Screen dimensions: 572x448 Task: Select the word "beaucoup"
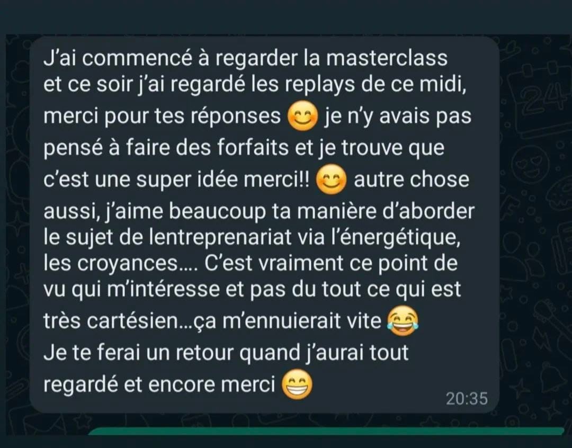(x=218, y=212)
